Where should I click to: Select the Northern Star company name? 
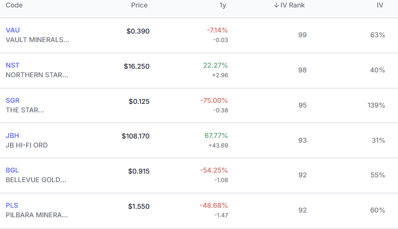37,75
